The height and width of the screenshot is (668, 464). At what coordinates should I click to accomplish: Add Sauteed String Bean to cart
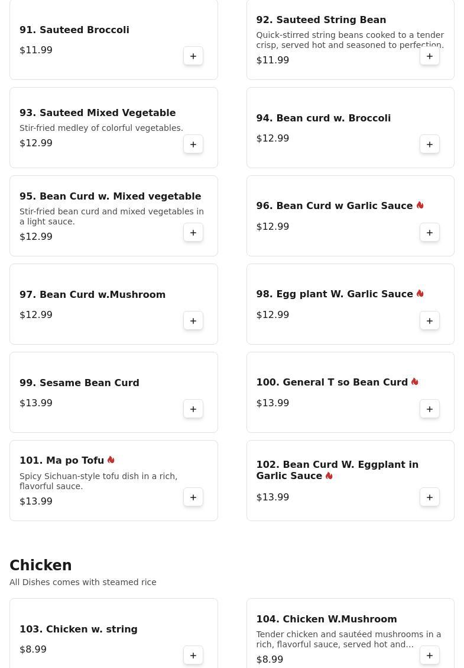pyautogui.click(x=430, y=56)
